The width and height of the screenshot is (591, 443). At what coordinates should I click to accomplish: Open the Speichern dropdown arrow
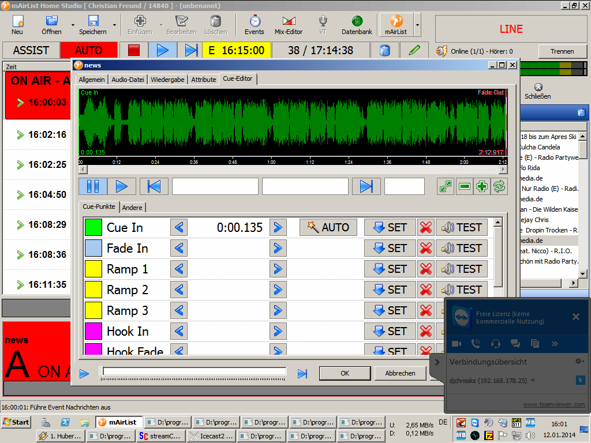point(115,25)
